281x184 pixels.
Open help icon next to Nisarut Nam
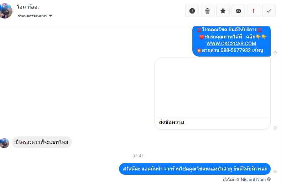pos(269,179)
